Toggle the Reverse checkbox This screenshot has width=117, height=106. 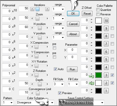(x=98, y=14)
